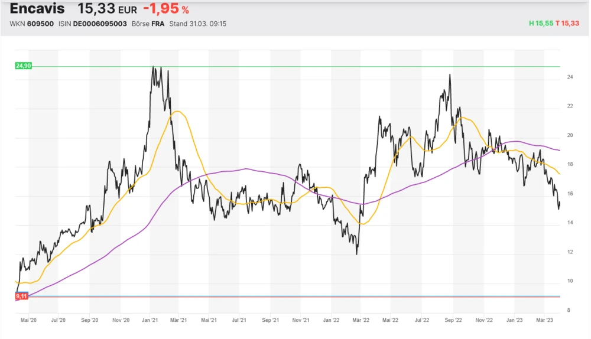Click the green 24,90 high price marker
This screenshot has width=591, height=339.
[24, 66]
